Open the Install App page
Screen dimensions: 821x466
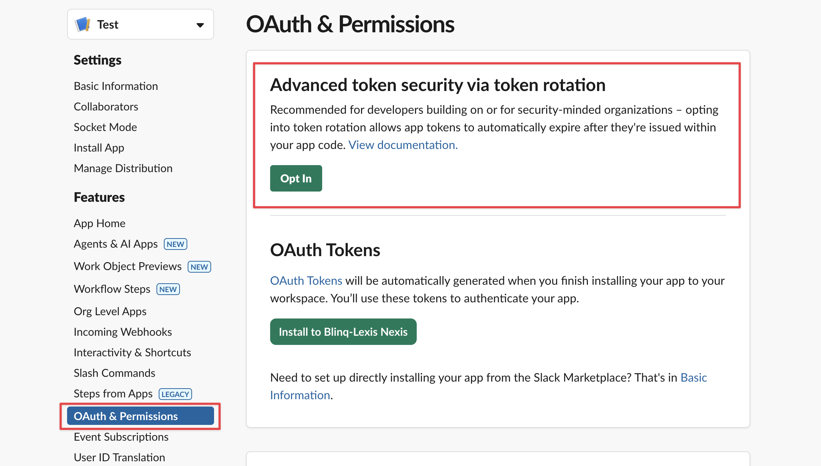point(99,148)
